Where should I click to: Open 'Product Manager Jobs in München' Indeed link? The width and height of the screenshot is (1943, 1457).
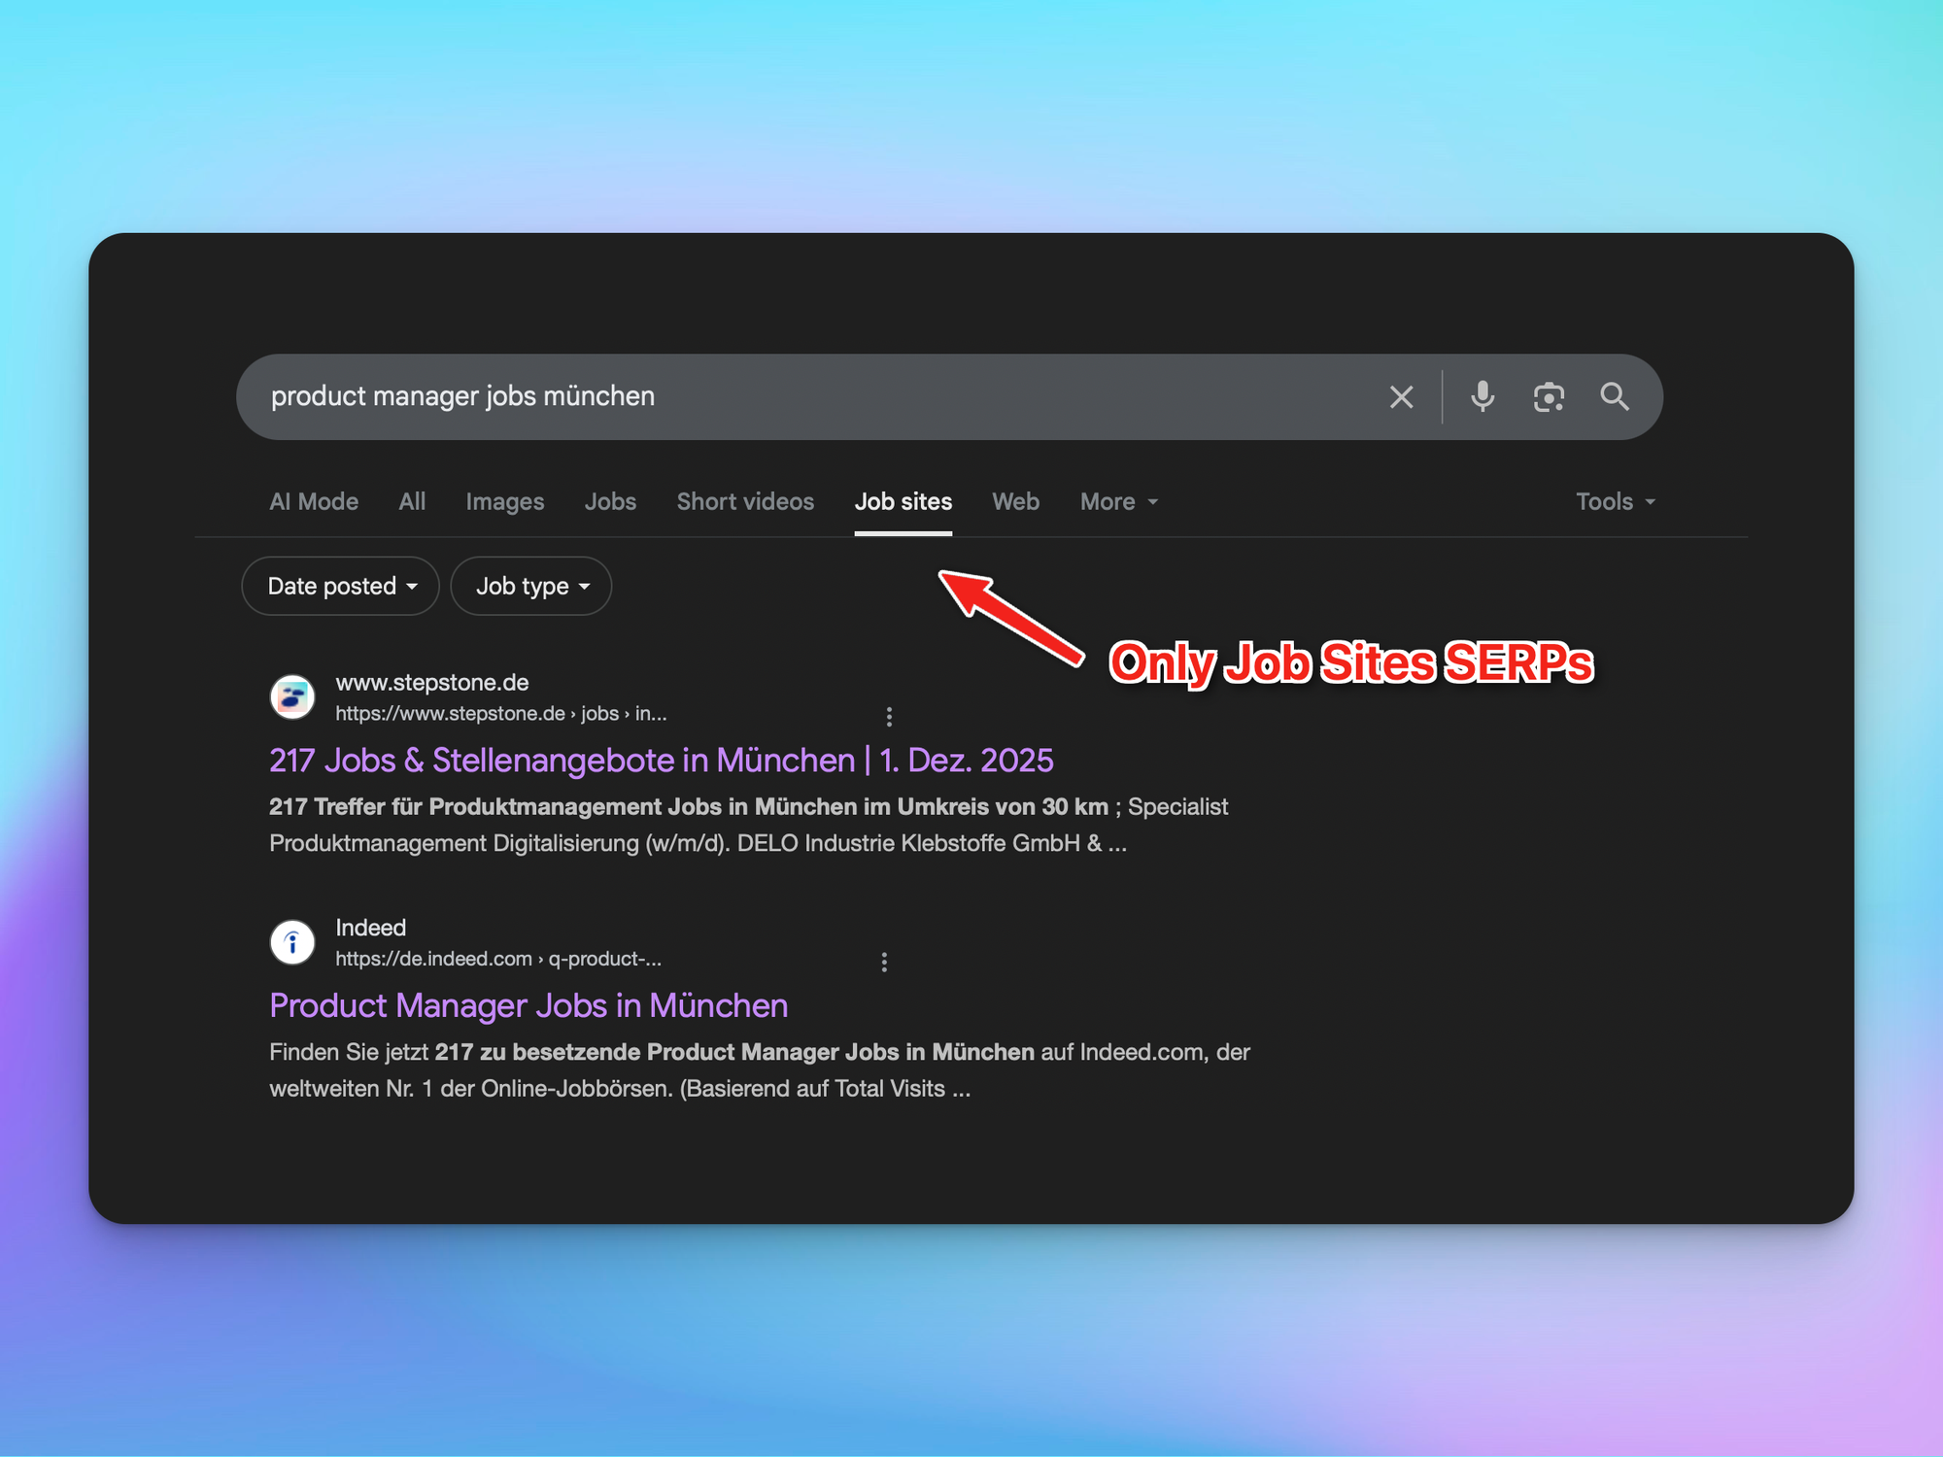click(528, 1005)
